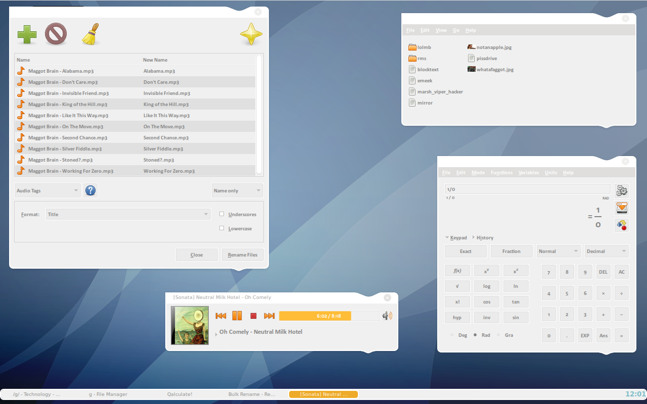Select the notanapple.jpg image thumbnail

point(472,47)
